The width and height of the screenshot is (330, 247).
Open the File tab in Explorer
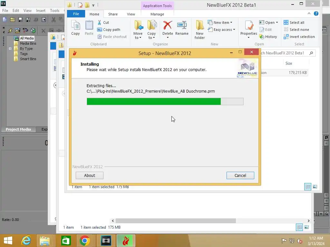pyautogui.click(x=76, y=14)
